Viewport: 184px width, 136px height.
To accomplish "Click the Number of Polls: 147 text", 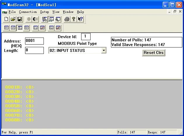I will 131,40.
